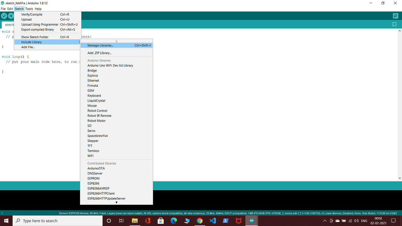Open Manage Libraries...

(116, 45)
